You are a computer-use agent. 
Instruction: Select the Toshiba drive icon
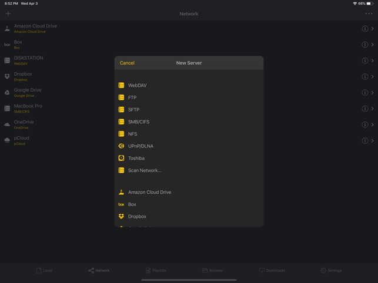[121, 158]
